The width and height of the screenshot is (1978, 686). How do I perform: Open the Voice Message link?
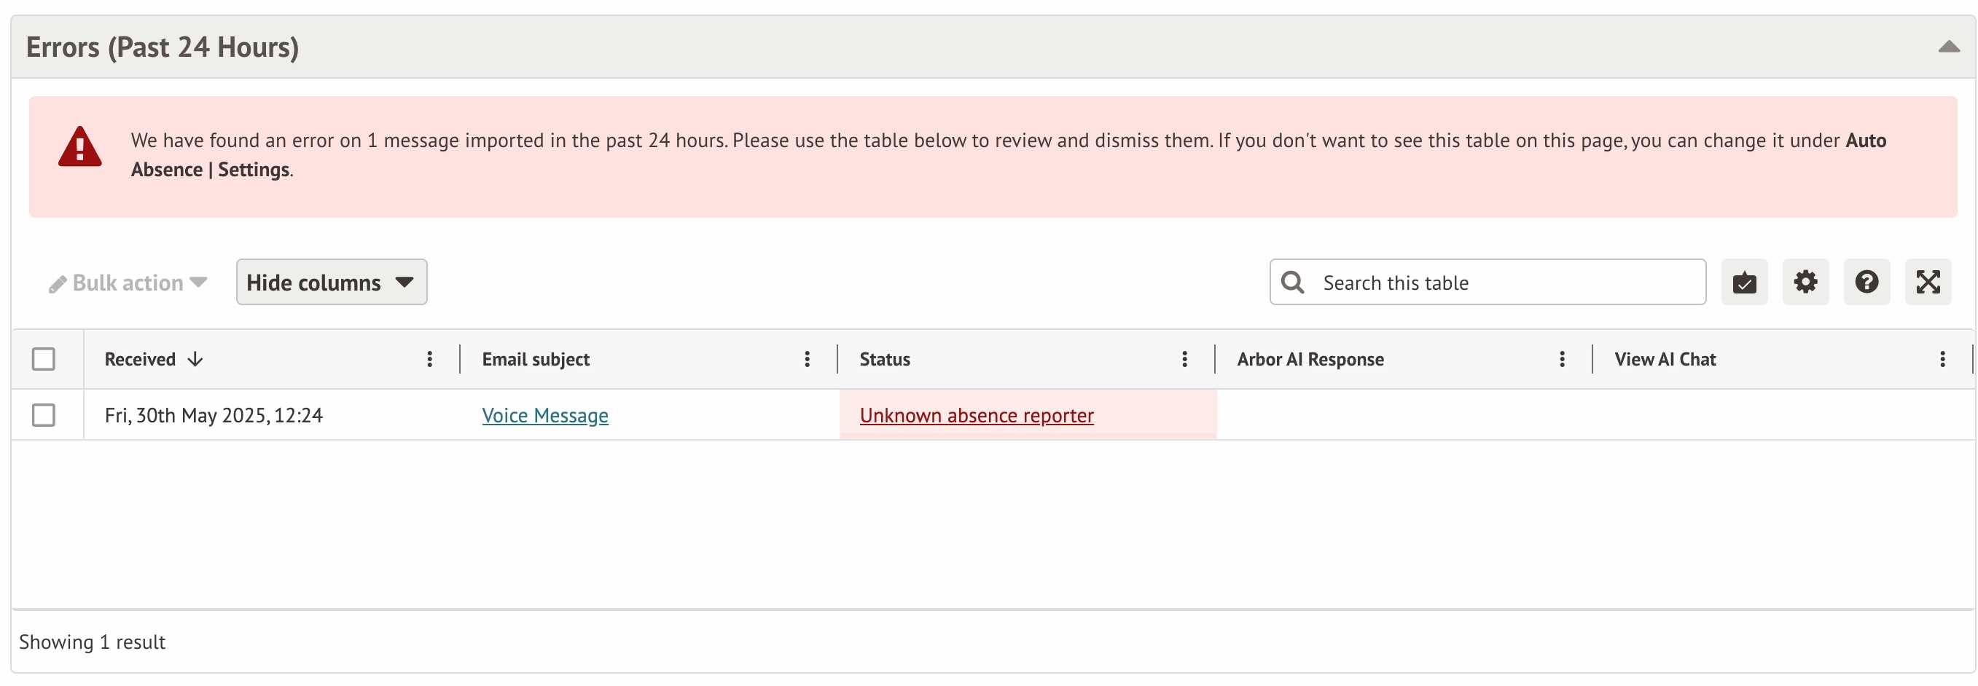point(544,415)
